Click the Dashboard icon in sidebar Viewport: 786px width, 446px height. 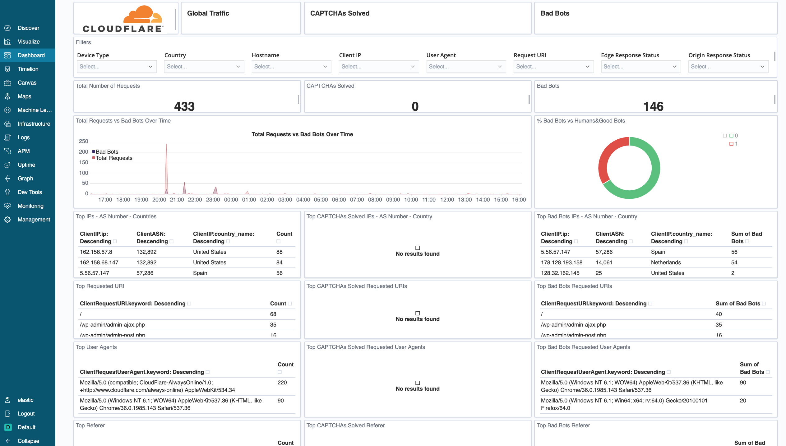[x=7, y=55]
